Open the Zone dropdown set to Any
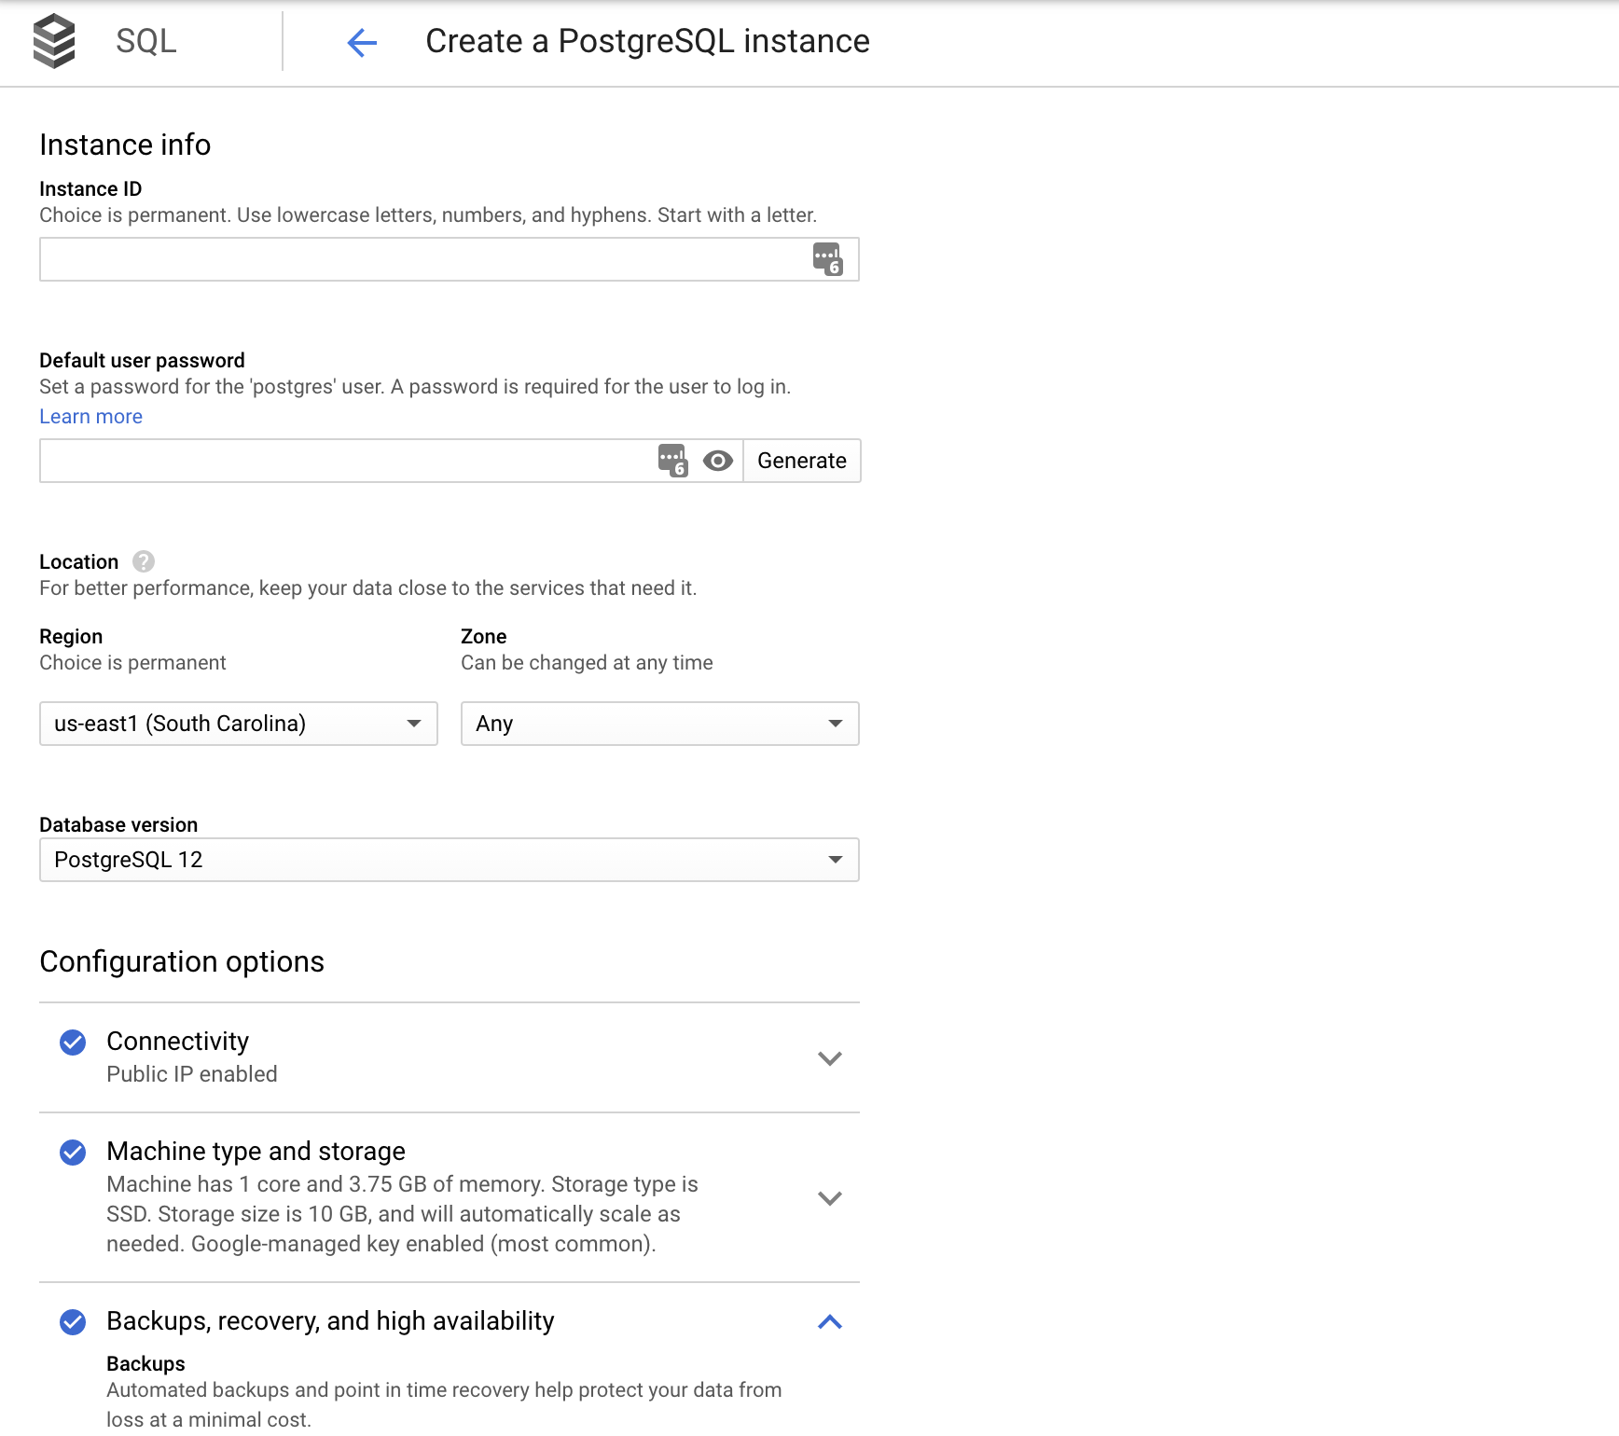 coord(659,724)
